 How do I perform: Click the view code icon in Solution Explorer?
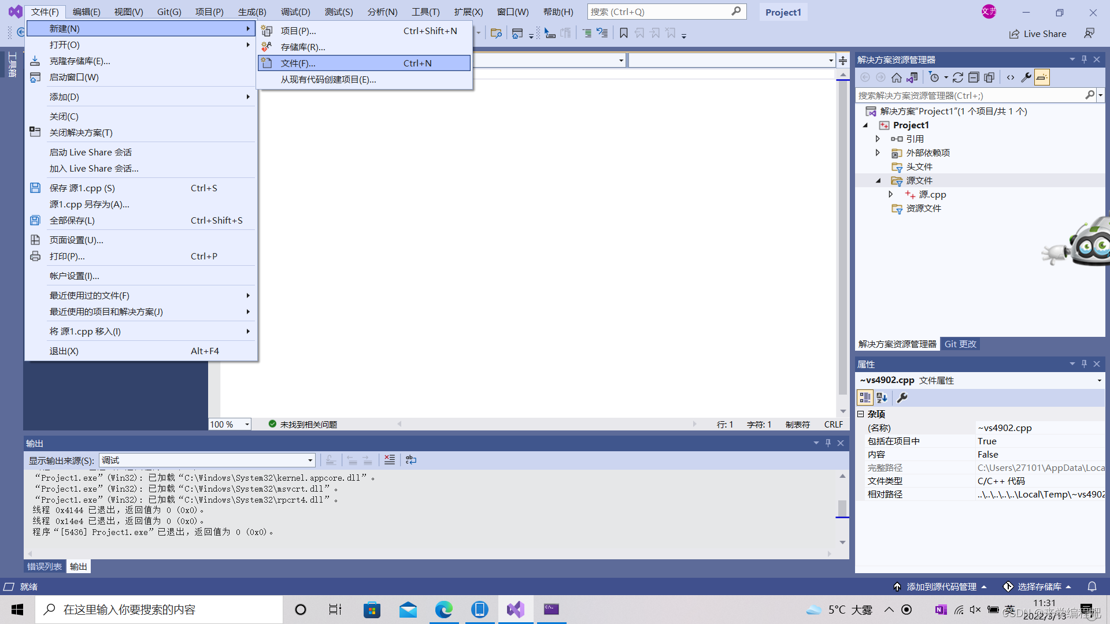click(1011, 77)
